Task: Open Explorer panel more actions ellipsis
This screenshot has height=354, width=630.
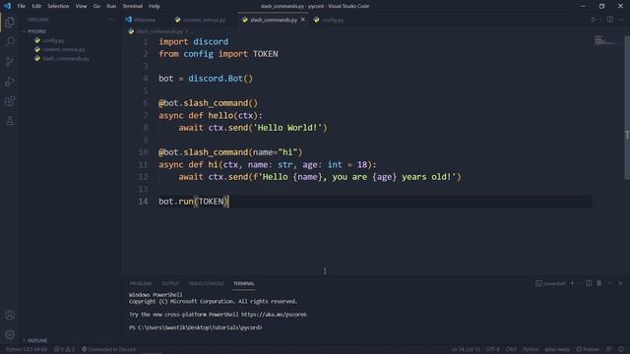Action: [x=111, y=20]
